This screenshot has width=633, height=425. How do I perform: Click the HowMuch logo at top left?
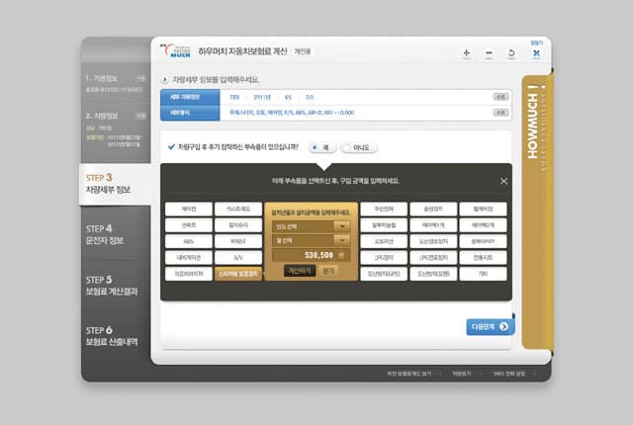tap(176, 51)
